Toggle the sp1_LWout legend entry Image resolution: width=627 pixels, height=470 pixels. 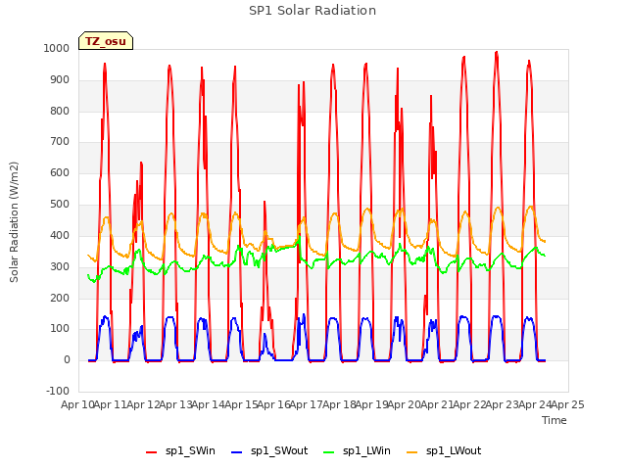444,451
